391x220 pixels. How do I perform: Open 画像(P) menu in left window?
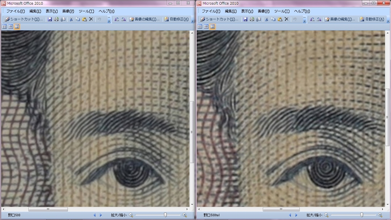pos(68,11)
